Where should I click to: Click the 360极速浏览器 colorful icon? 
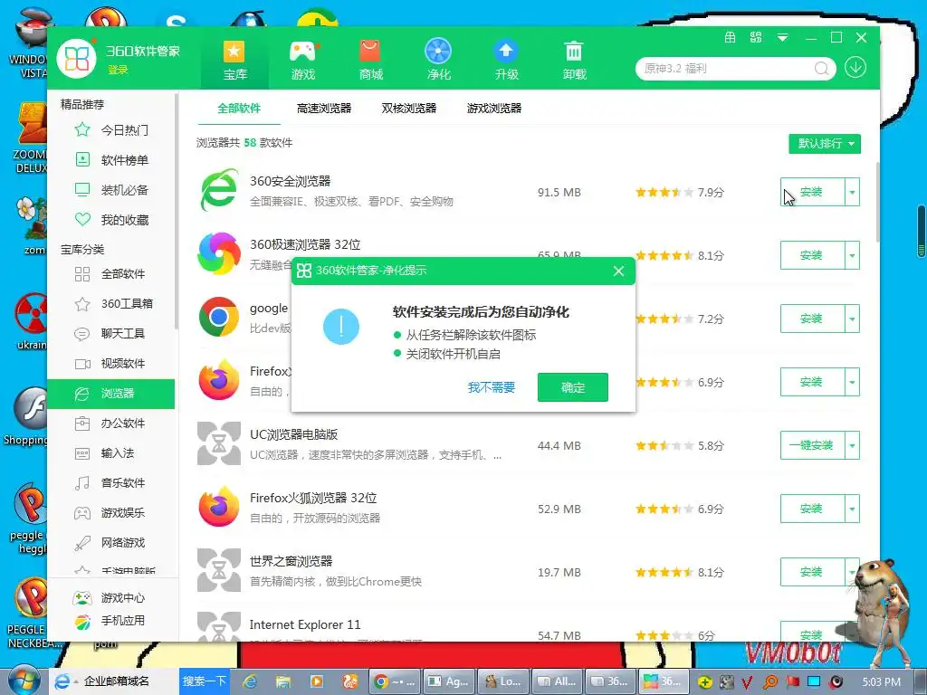219,253
